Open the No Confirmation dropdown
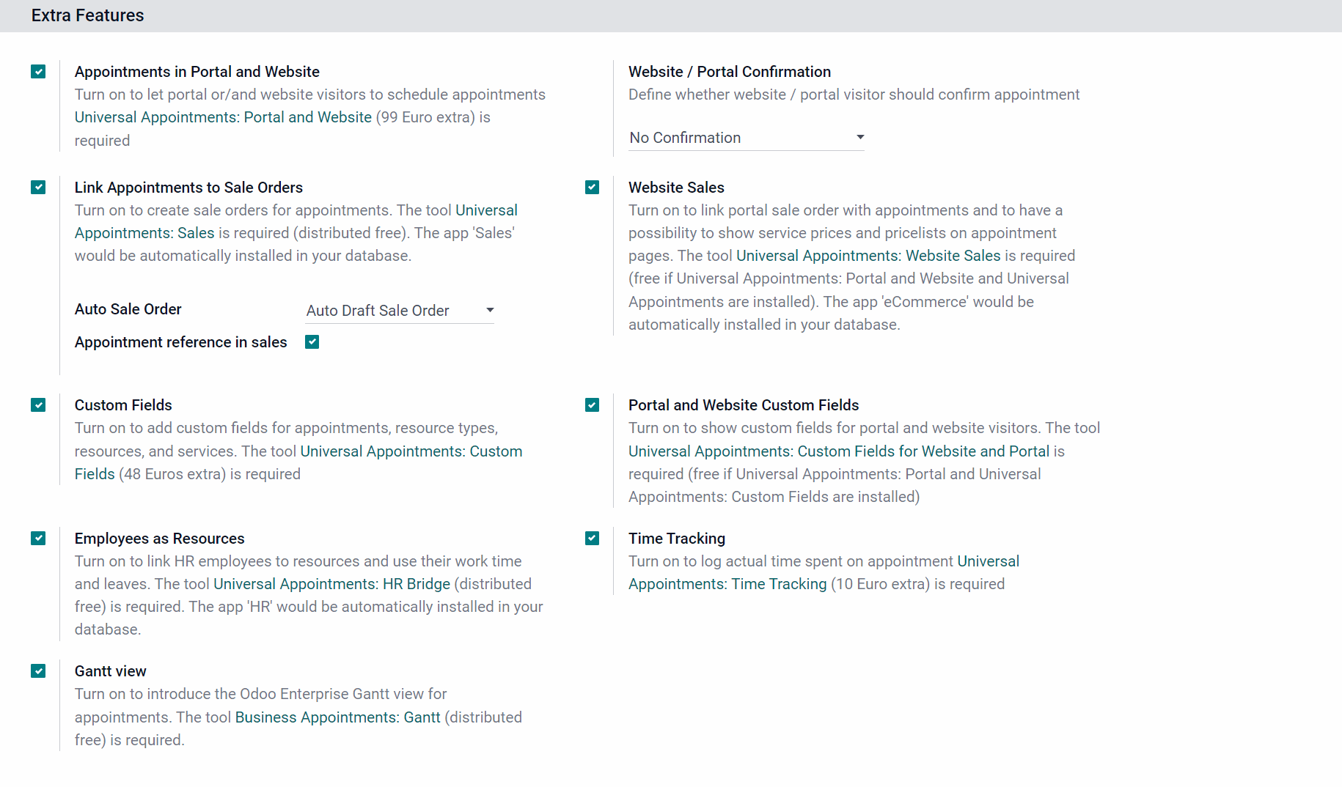 (747, 138)
